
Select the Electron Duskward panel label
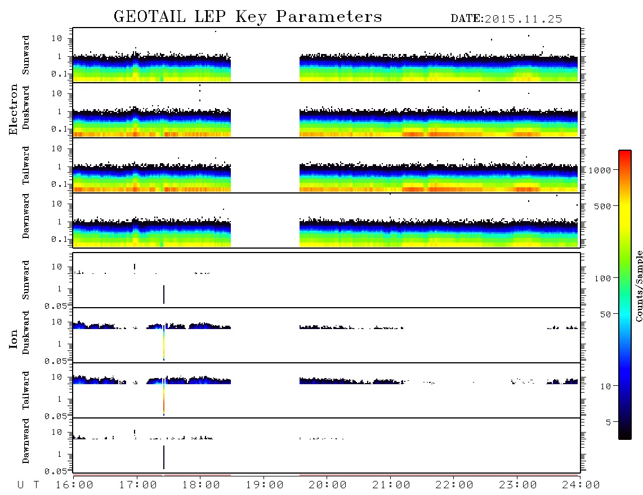(26, 107)
